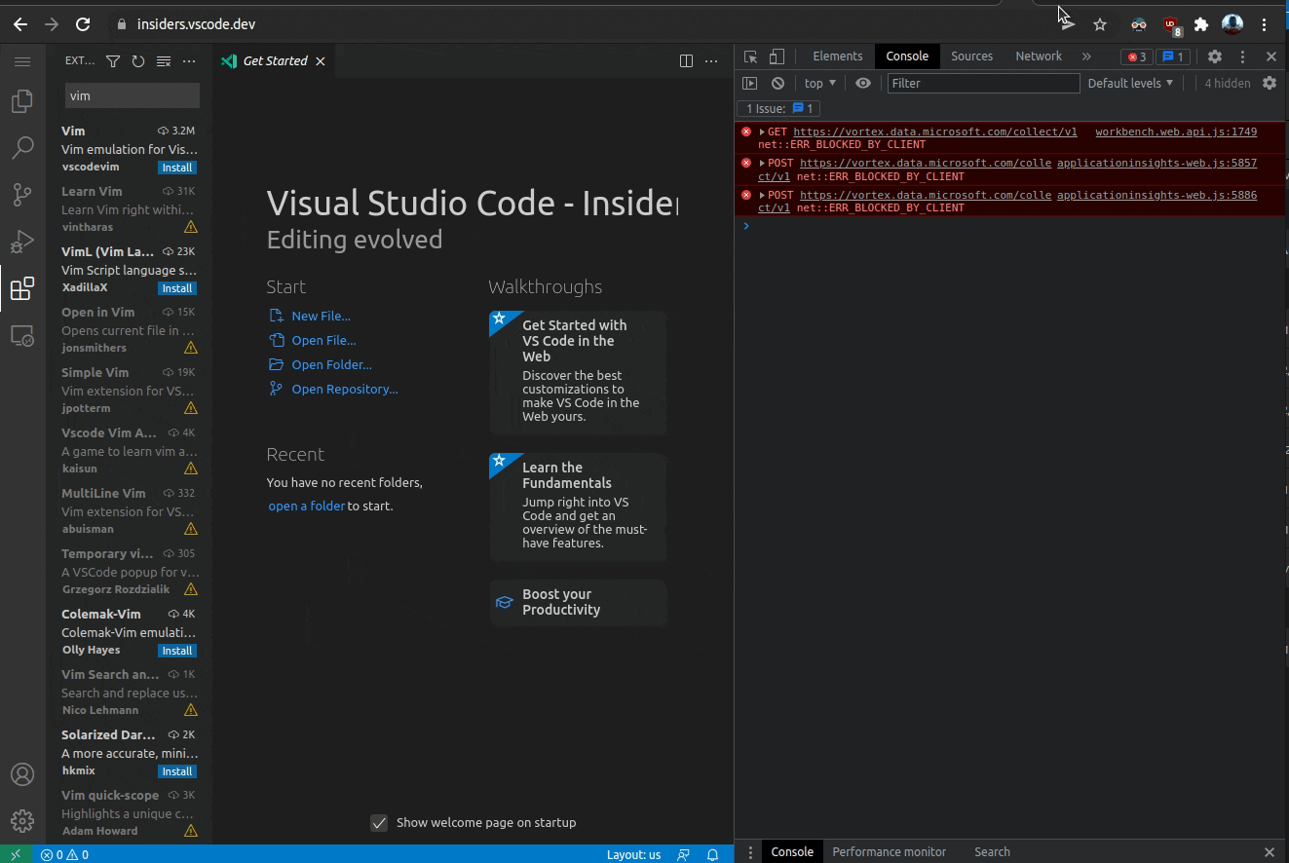
Task: Toggle Show welcome page on startup
Action: tap(380, 823)
